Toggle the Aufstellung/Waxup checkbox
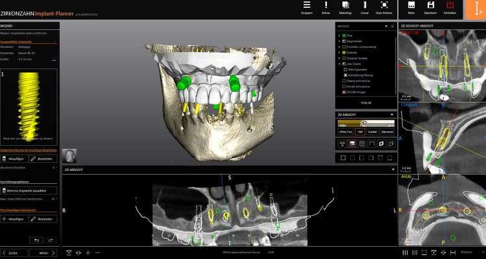Viewport: 486px width, 259px height. (345, 75)
